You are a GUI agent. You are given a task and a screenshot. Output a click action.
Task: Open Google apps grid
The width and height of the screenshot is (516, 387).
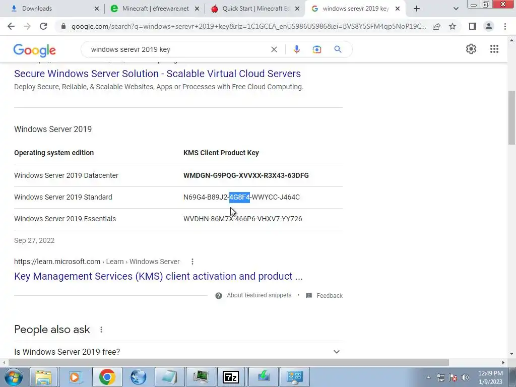pyautogui.click(x=494, y=49)
